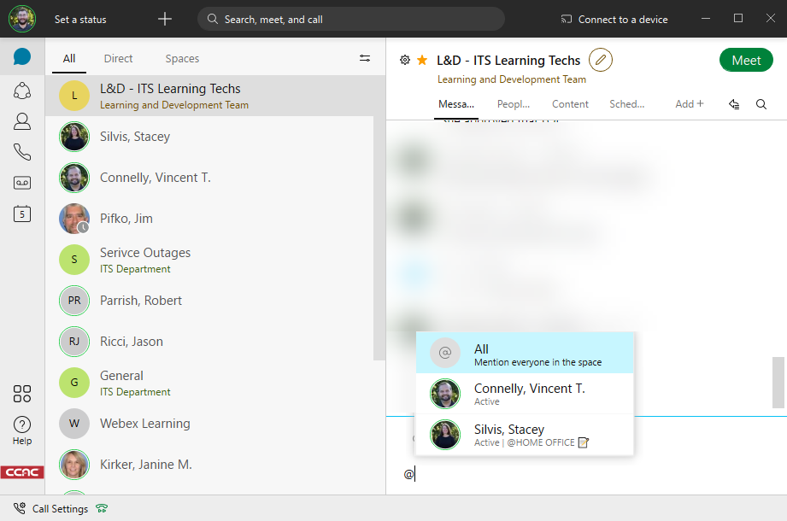Open the Teams view icon

click(22, 90)
